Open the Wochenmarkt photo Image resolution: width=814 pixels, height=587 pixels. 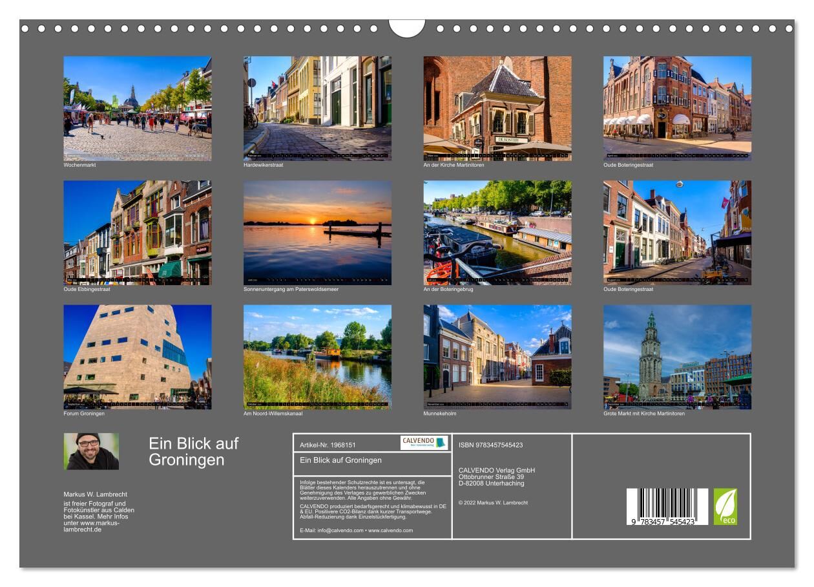(137, 108)
